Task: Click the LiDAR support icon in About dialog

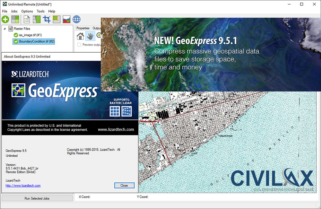Action: point(126,111)
